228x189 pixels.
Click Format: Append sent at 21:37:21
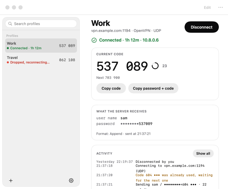tap(124, 134)
